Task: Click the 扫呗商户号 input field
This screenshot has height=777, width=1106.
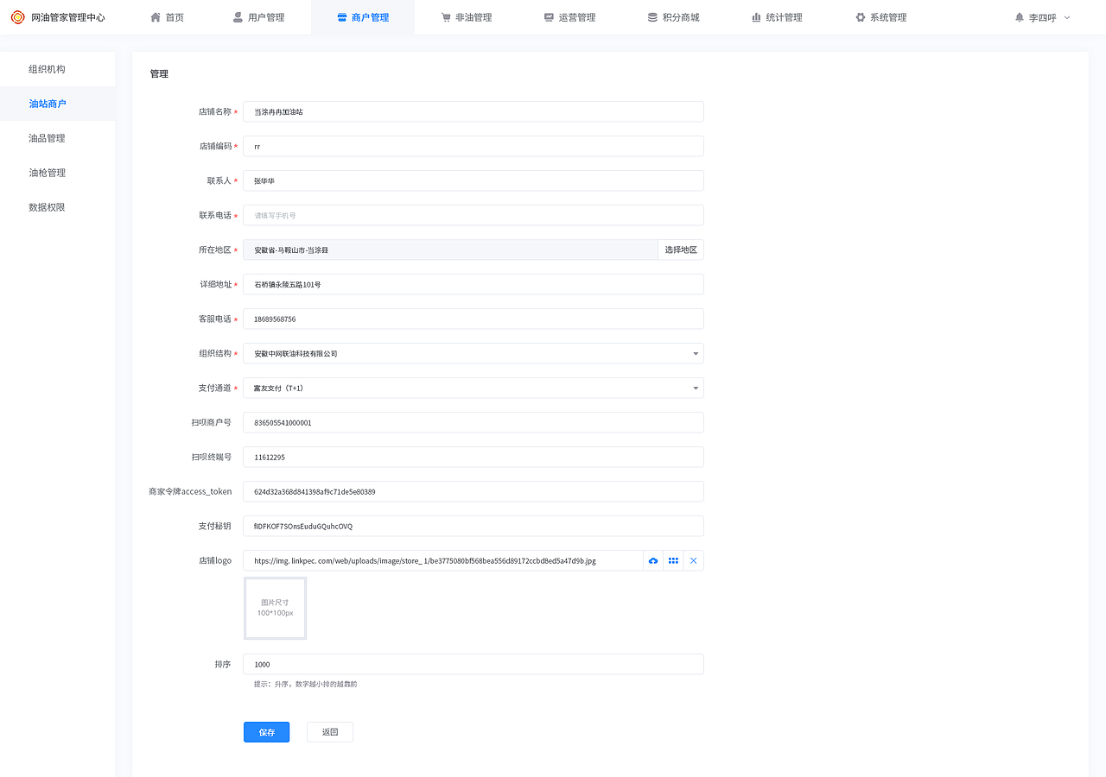Action: (x=474, y=422)
